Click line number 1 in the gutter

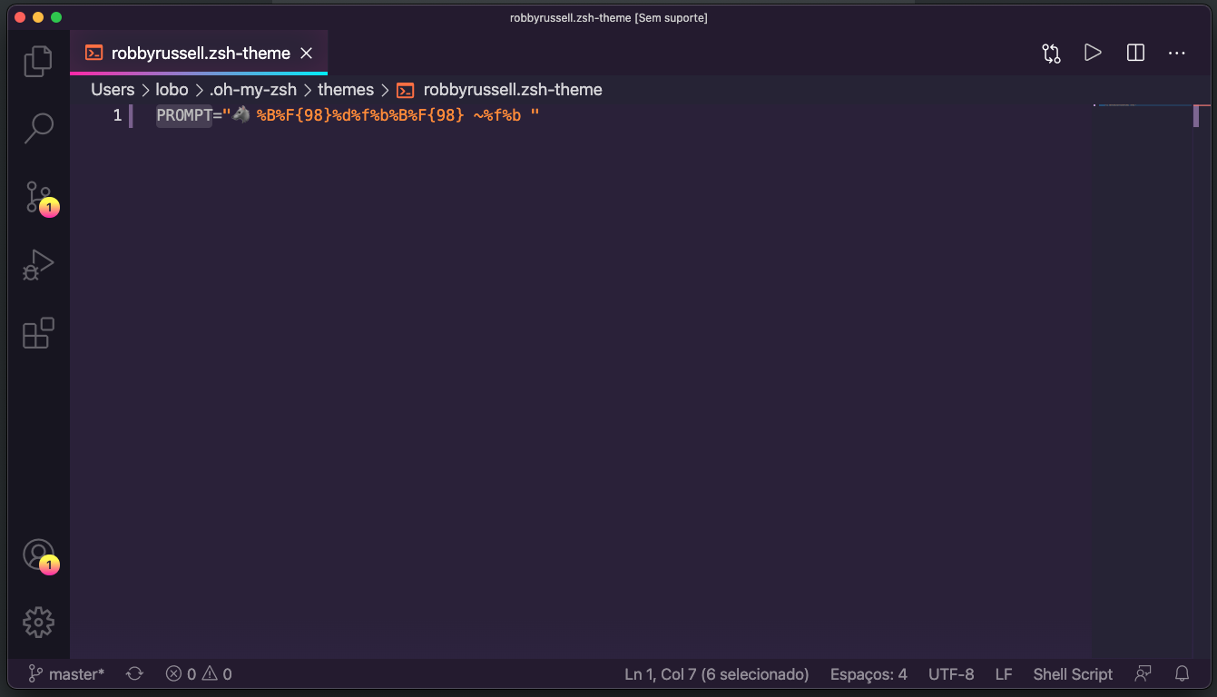click(117, 115)
